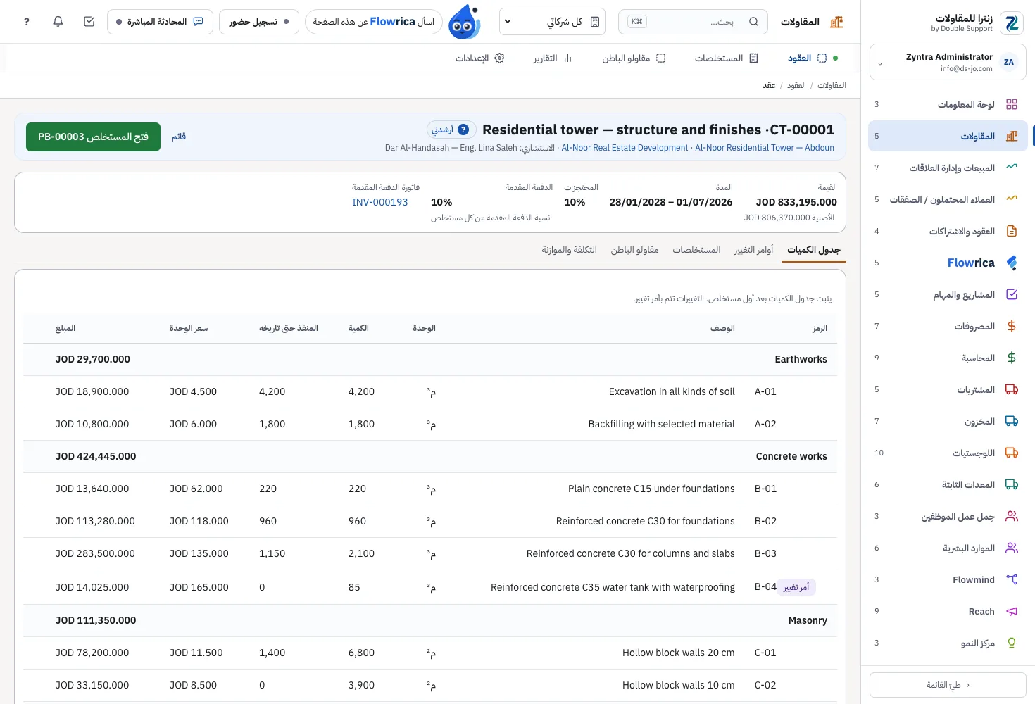Select the مقاولو الباطن contract tab
Screen dimensions: 1035x704
click(x=634, y=250)
